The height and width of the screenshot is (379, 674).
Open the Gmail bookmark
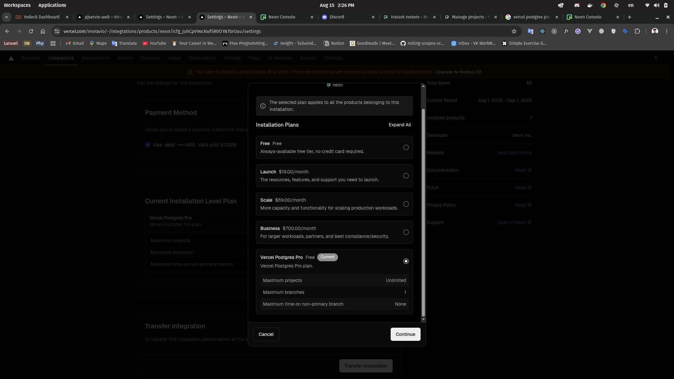[x=75, y=43]
